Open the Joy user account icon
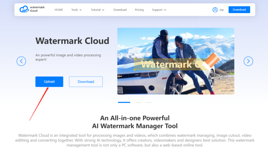Image resolution: width=268 pixels, height=151 pixels. click(215, 10)
